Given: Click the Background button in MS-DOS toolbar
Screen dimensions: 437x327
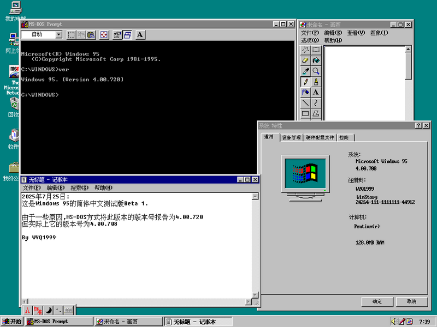Looking at the screenshot, I should [x=127, y=35].
